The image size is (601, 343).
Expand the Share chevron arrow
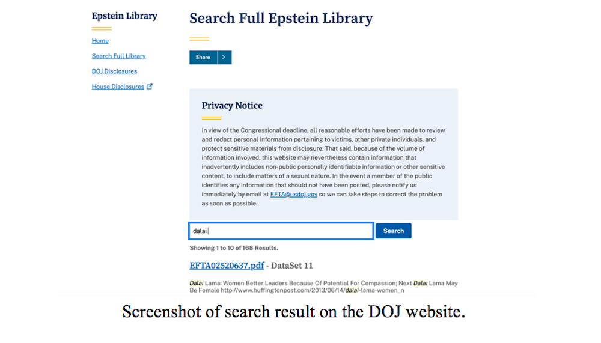224,57
